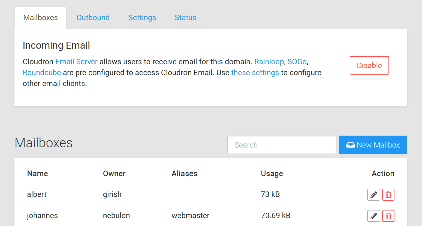
Task: Go to the Status tab
Action: coord(185,18)
